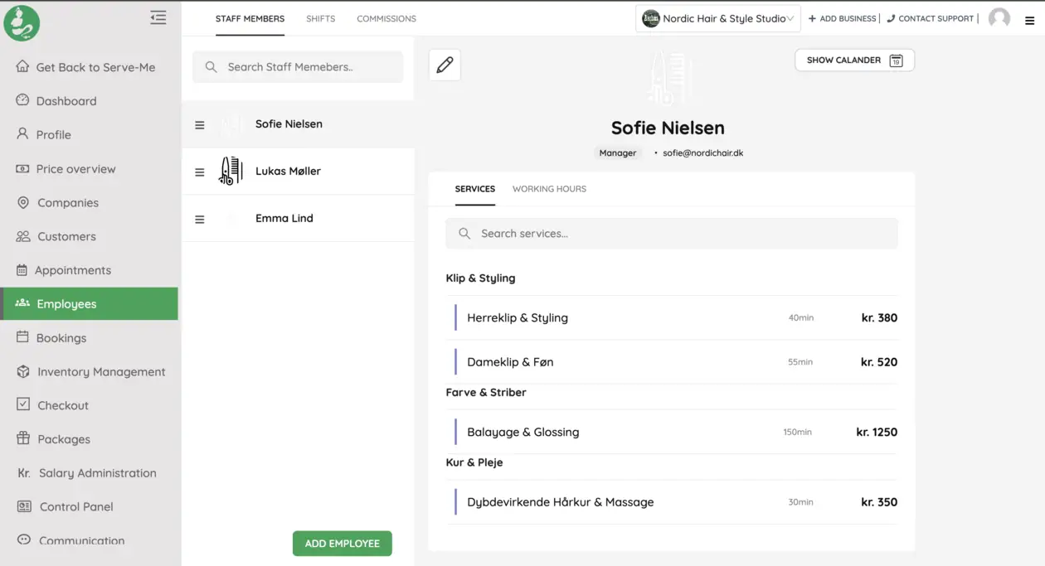Click the Show Calander button

[854, 60]
